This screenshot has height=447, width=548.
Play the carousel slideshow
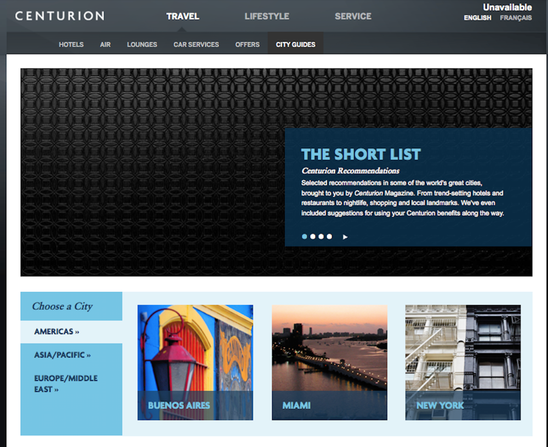[345, 237]
